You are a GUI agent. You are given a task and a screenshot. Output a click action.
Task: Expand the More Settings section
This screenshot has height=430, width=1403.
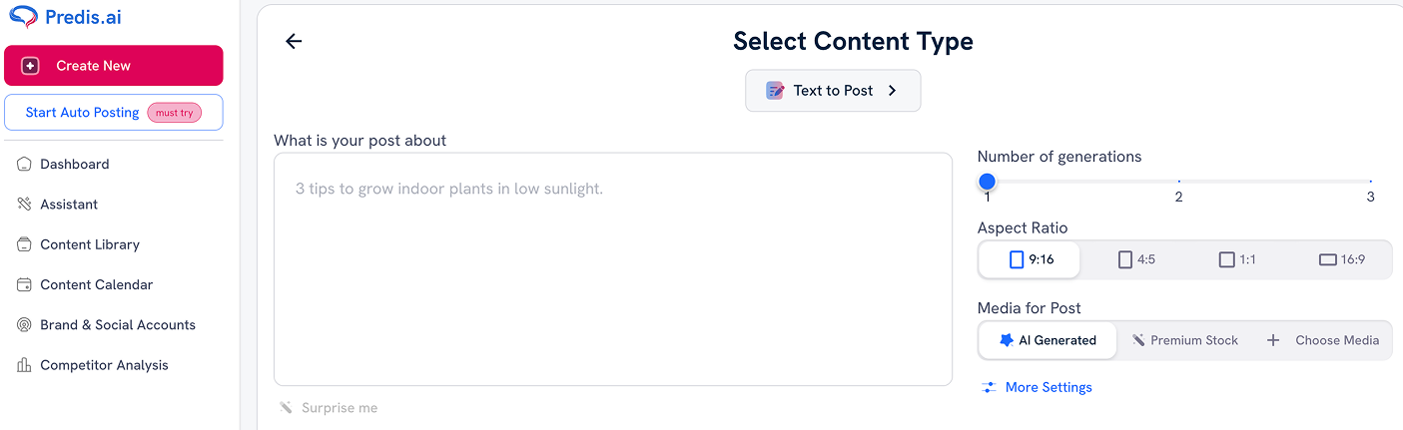click(x=1048, y=387)
